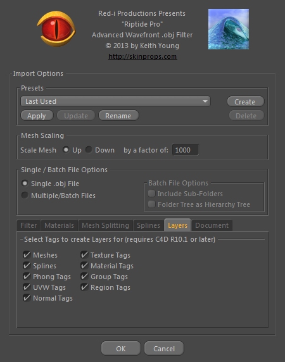Switch to the Filter tab
Viewport: 285px width, 362px height.
pos(28,225)
